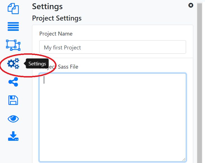Click the Sass textarea resize handle

184,159
